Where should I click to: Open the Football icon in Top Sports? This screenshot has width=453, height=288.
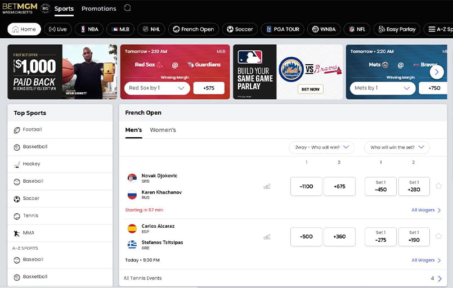tap(17, 130)
